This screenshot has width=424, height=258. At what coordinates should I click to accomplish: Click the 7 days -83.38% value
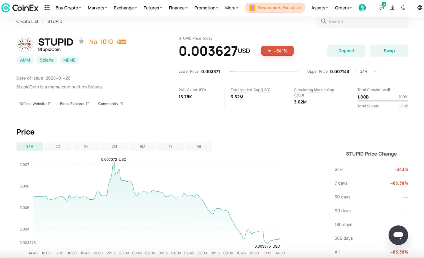coord(399,183)
